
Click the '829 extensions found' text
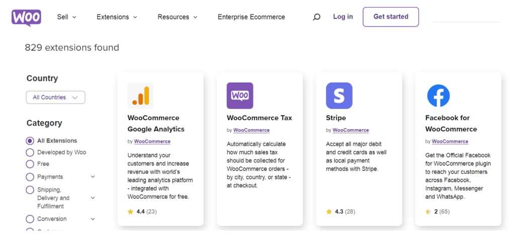[72, 48]
